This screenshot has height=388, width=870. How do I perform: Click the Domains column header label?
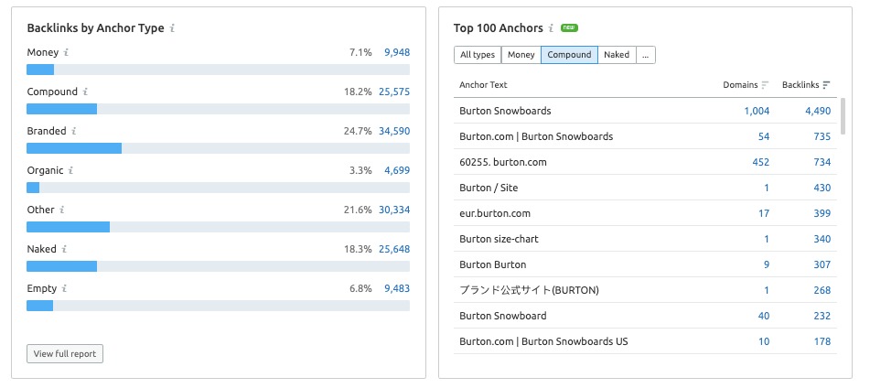point(740,85)
